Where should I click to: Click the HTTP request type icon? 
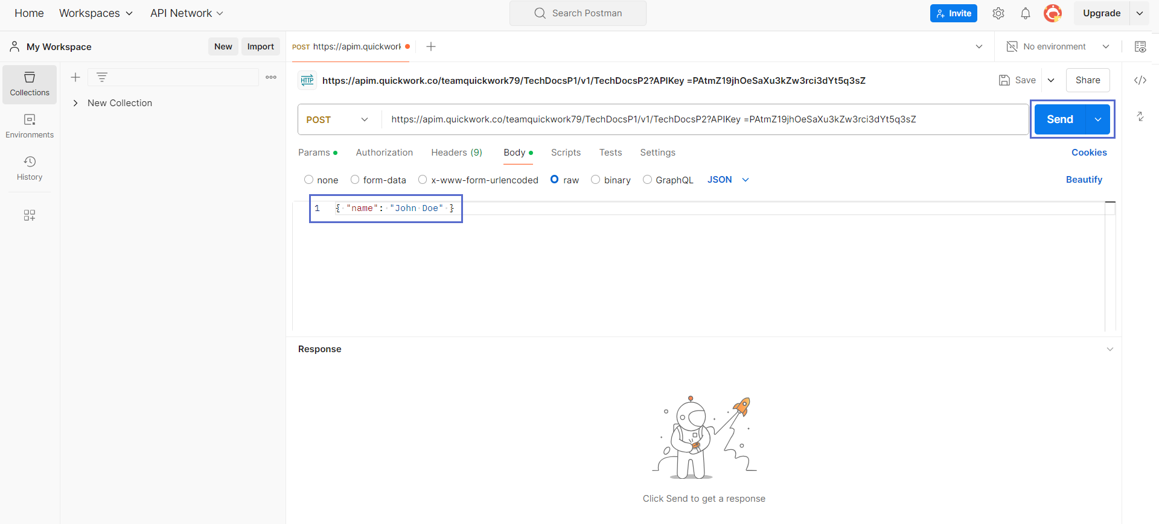click(307, 80)
